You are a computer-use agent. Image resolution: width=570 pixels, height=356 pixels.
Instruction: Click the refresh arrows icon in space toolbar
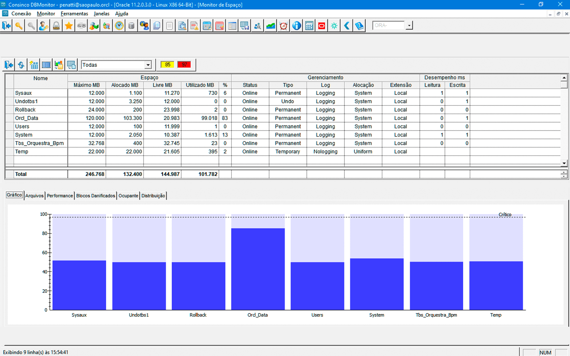coord(21,65)
